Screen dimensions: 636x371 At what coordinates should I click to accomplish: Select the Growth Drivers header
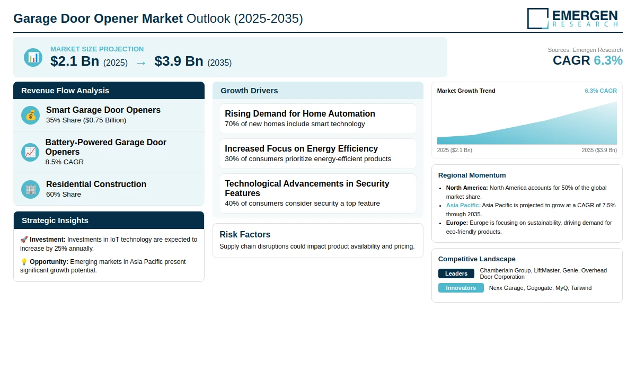click(318, 90)
